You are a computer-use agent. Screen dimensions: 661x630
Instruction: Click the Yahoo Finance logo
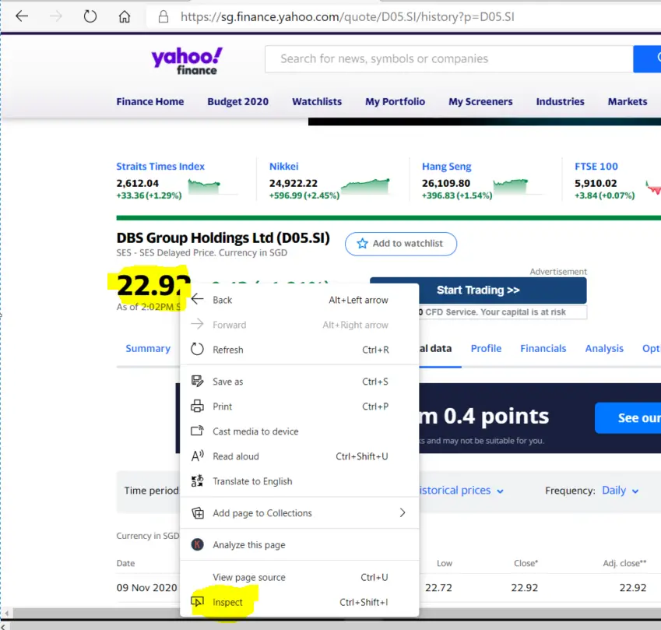click(187, 62)
